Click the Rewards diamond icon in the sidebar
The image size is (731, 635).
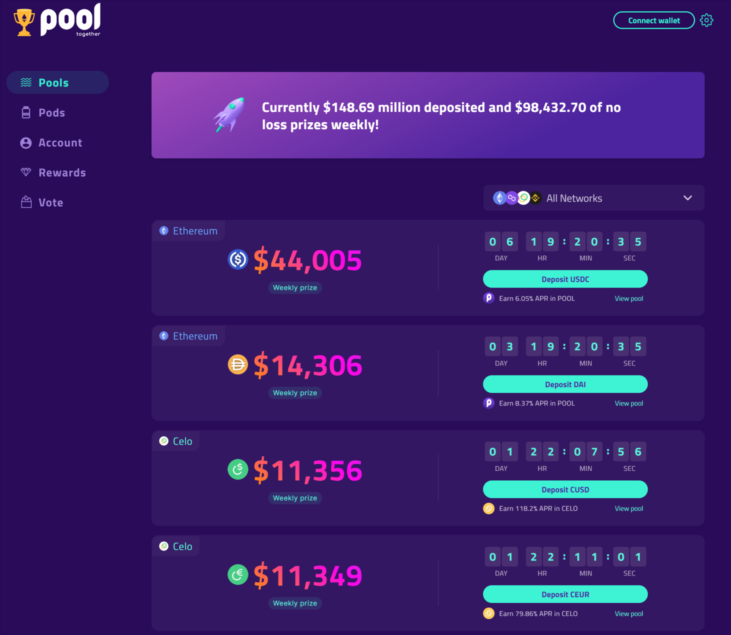(x=26, y=172)
